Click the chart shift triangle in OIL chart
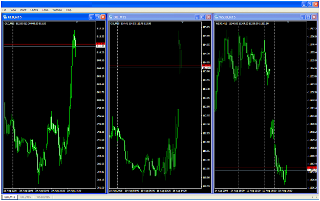 pyautogui.click(x=182, y=22)
